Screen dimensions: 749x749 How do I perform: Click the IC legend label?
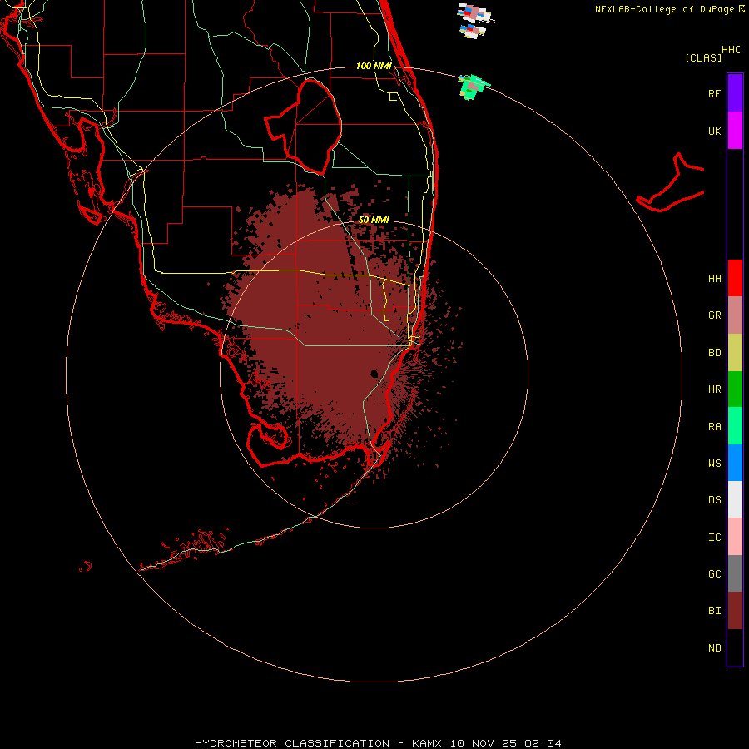pyautogui.click(x=714, y=538)
